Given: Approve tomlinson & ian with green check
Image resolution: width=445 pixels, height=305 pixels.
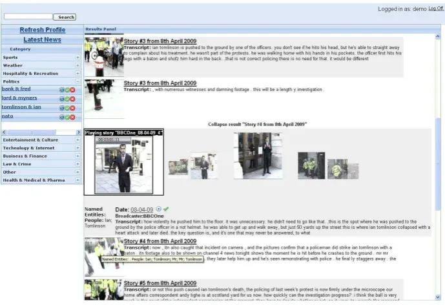Looking at the screenshot, I should pyautogui.click(x=67, y=108).
